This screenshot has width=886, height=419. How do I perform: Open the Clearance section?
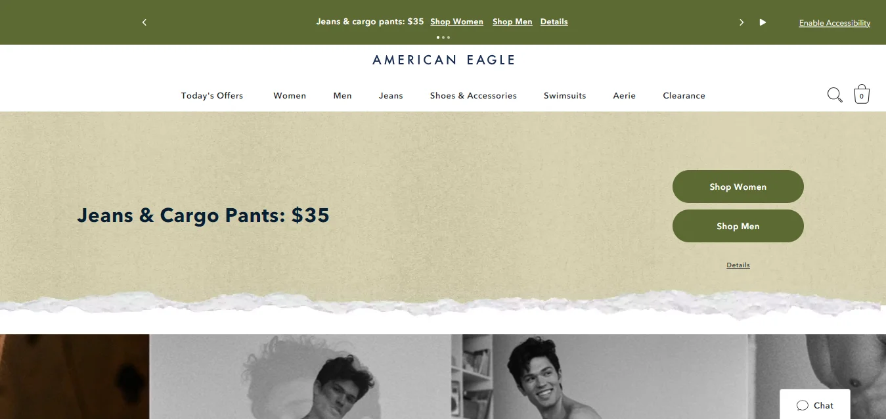point(684,96)
